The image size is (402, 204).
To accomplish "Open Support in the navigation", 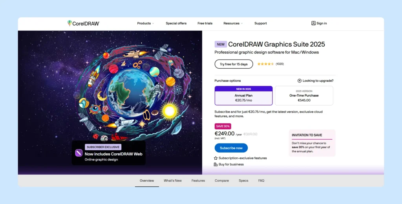I will click(261, 23).
